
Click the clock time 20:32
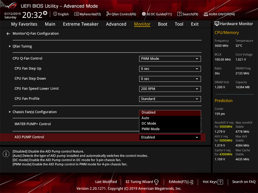point(32,15)
